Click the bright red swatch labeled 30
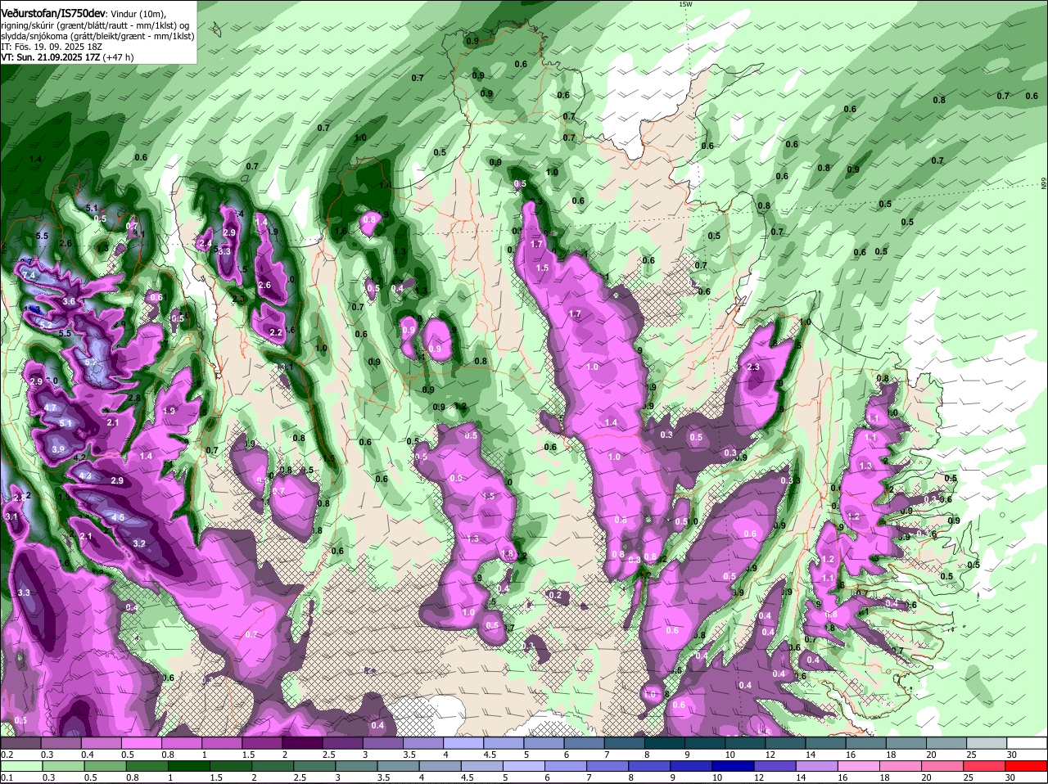 point(1028,766)
